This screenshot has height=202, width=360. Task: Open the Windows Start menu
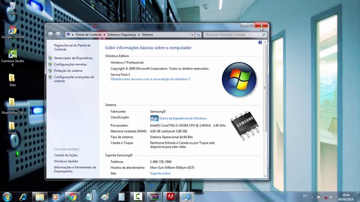tap(7, 197)
